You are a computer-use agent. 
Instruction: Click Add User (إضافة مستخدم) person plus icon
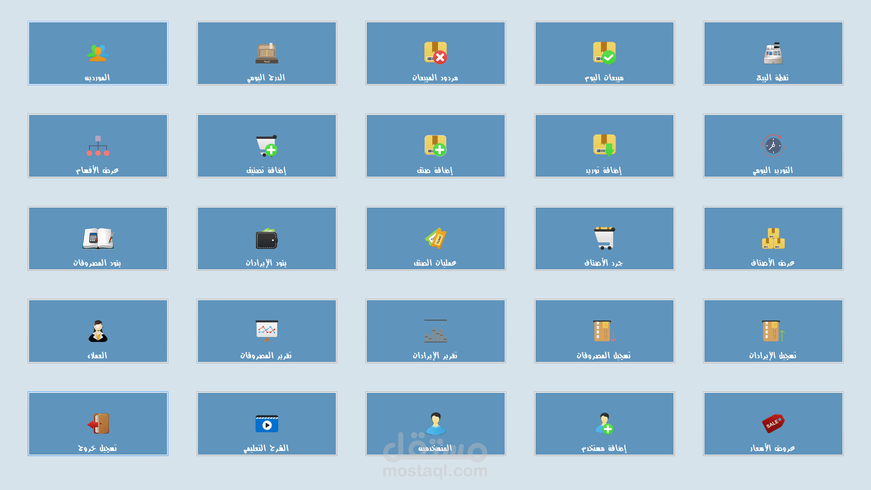pyautogui.click(x=605, y=424)
